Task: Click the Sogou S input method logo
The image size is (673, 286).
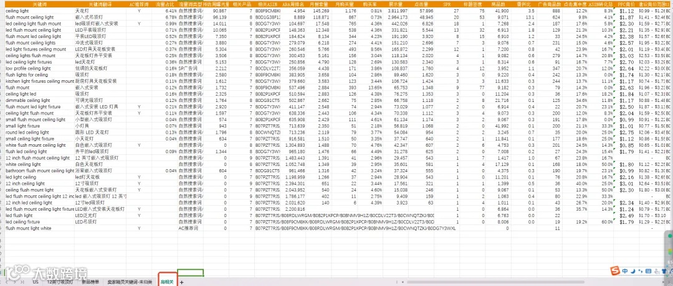Action: point(615,271)
